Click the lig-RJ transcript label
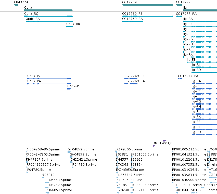This screenshot has height=194, width=217. point(196,65)
